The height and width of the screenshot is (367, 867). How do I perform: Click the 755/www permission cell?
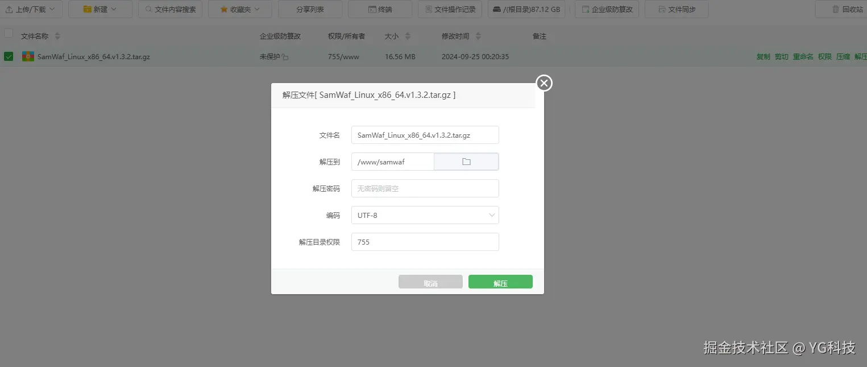(x=343, y=57)
